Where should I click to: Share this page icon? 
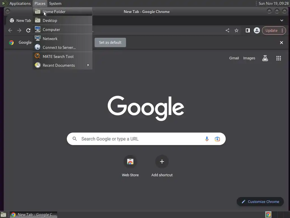[x=227, y=30]
